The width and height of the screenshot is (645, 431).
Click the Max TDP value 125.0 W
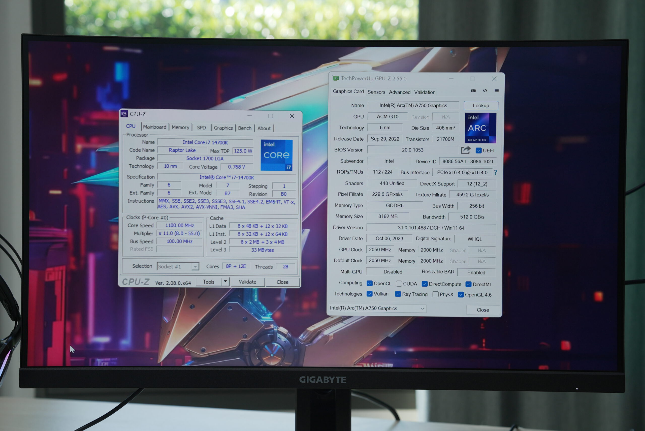(x=243, y=151)
